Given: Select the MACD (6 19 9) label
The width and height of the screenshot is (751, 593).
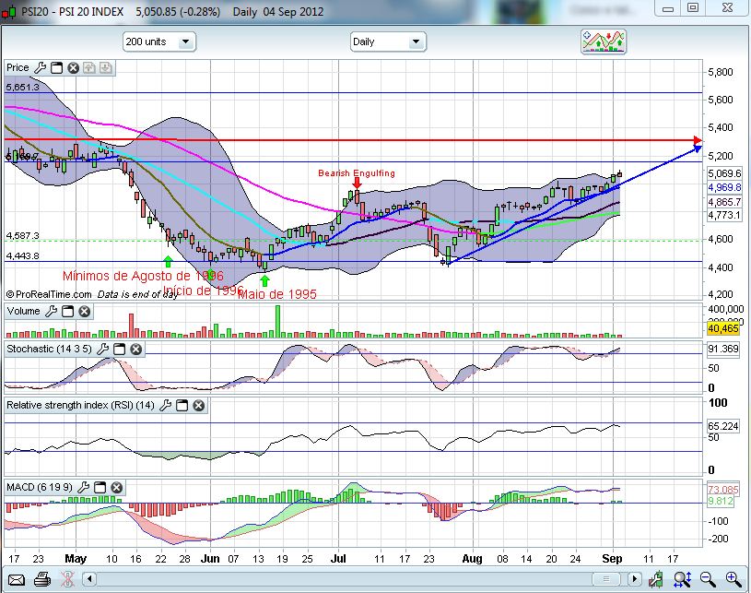Looking at the screenshot, I should (x=40, y=487).
